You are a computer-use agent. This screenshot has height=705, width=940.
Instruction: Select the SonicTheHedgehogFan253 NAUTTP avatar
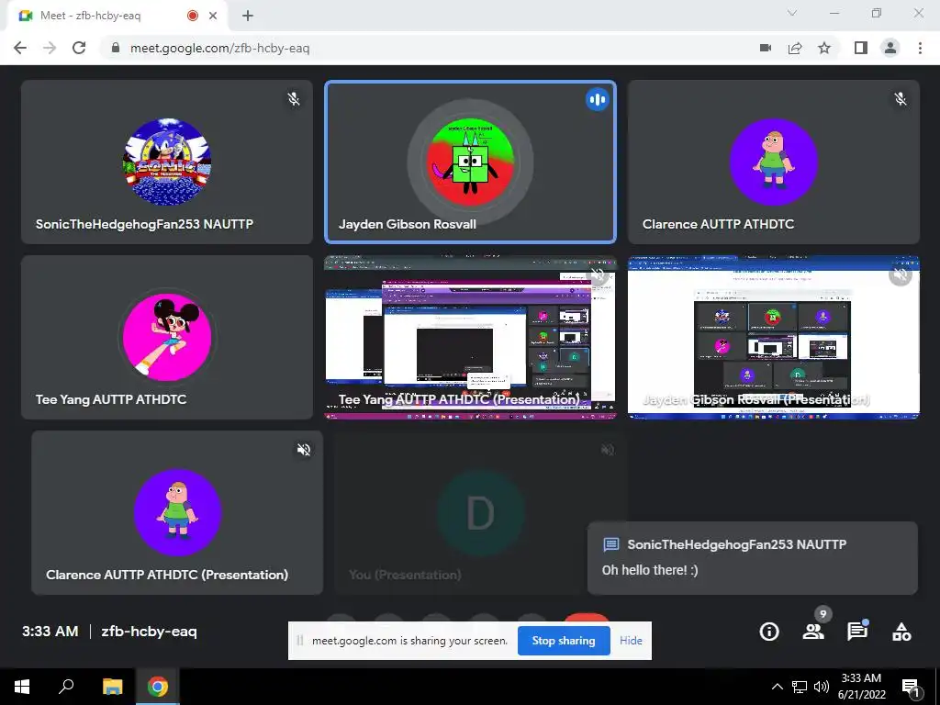[167, 162]
